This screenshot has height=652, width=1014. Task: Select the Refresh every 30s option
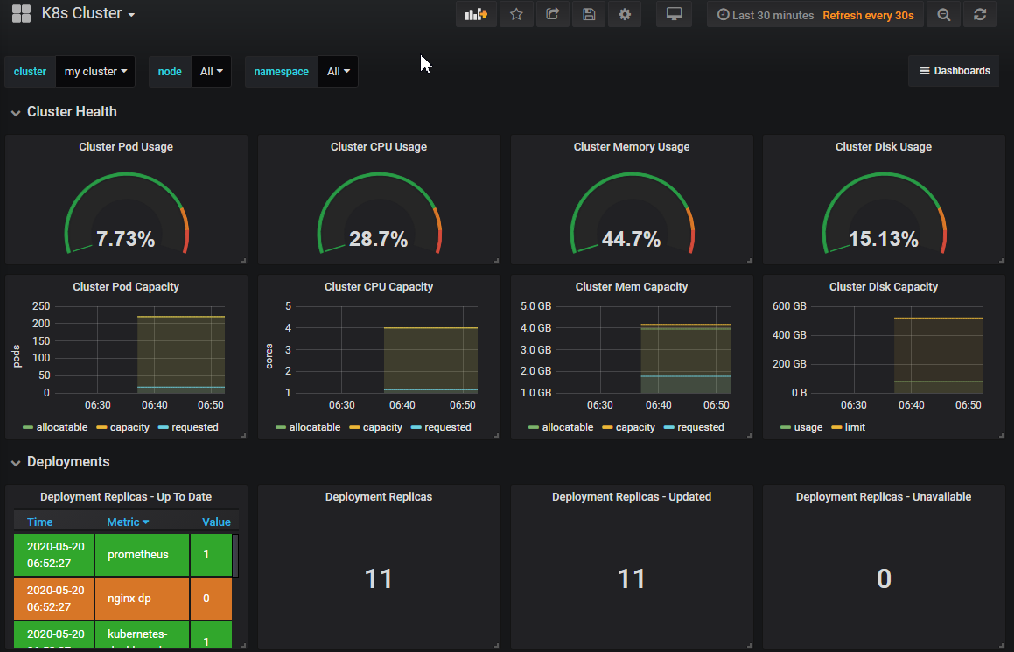point(868,13)
